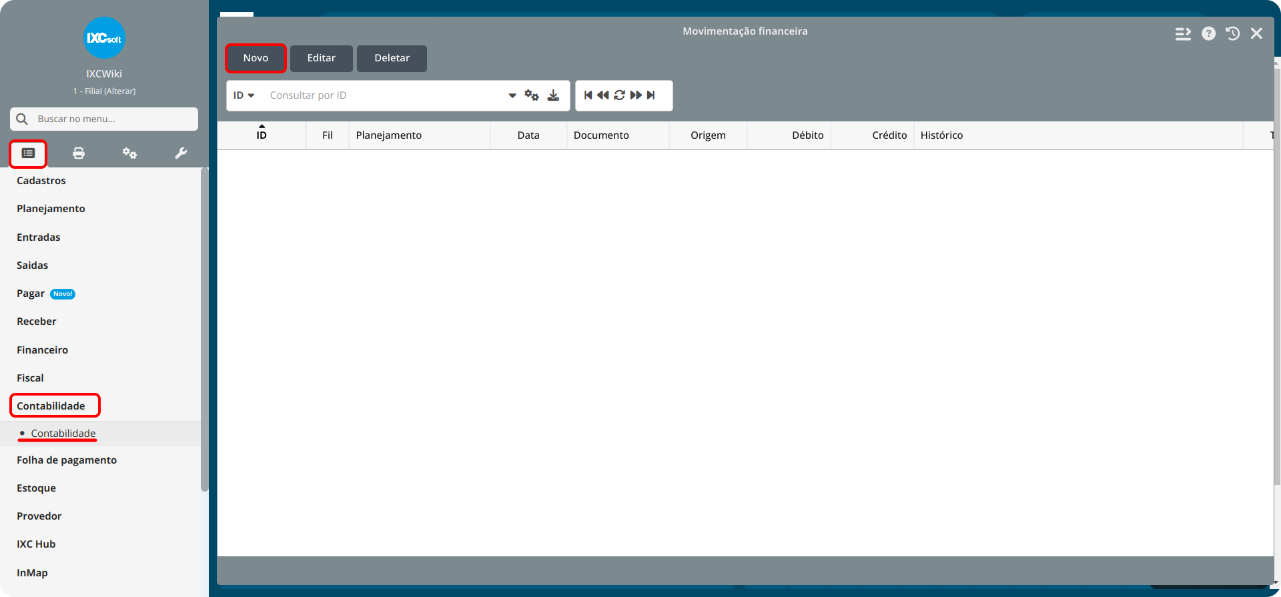Open the gears settings icon in sidebar
Image resolution: width=1281 pixels, height=597 pixels.
[129, 153]
